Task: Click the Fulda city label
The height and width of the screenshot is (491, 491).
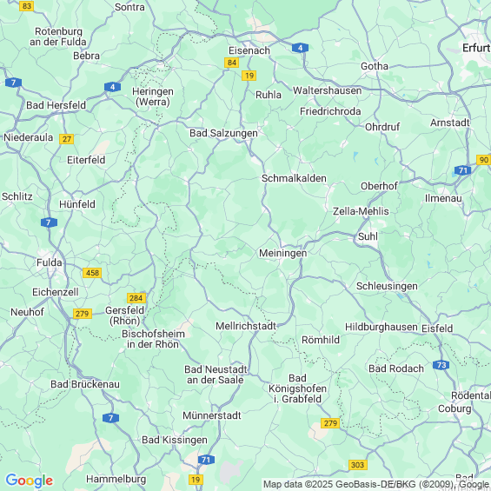Action: click(x=50, y=262)
